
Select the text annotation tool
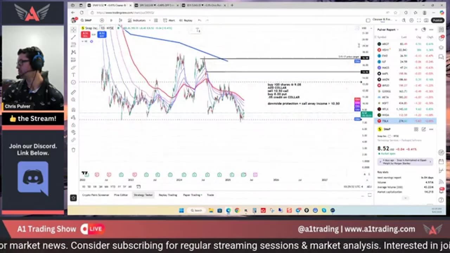[73, 74]
